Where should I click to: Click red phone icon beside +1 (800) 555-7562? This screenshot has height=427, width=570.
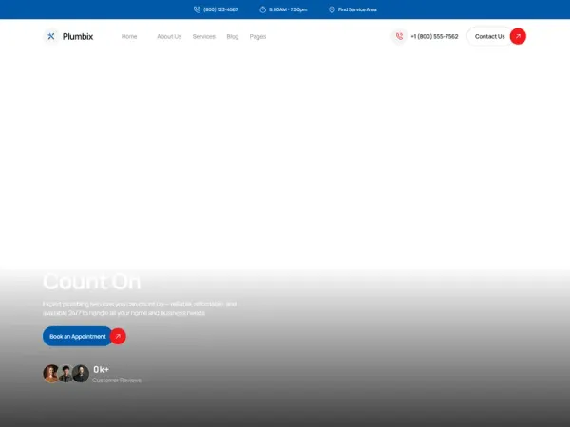[x=399, y=36]
